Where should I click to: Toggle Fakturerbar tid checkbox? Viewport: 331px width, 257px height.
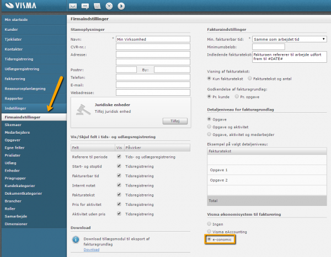coord(119,176)
